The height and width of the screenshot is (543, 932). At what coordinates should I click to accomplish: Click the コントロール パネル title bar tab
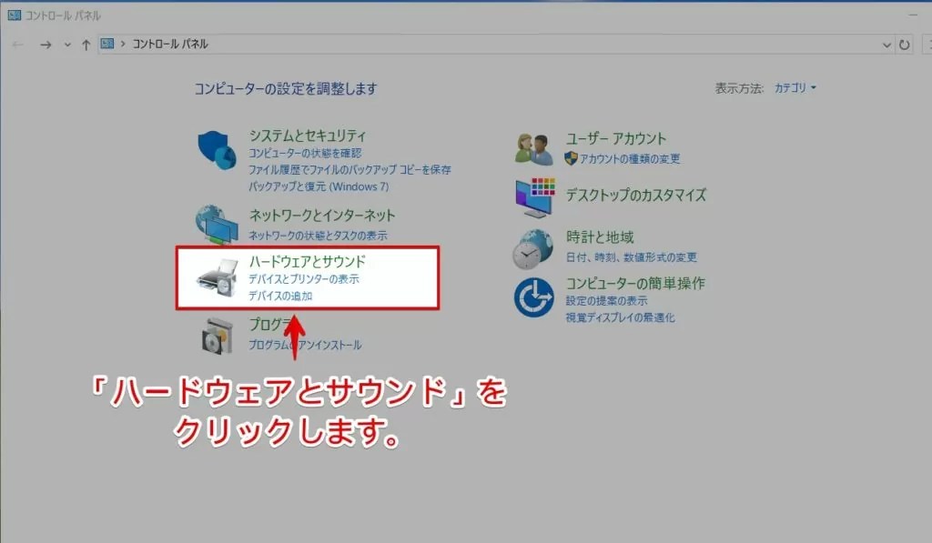tap(55, 15)
